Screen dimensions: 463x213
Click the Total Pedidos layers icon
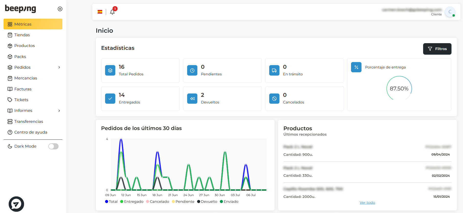point(110,70)
